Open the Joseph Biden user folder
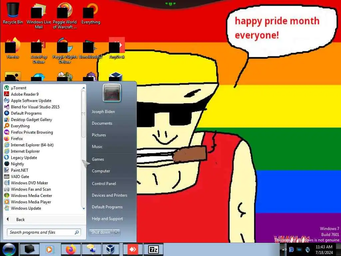341x256 pixels. click(103, 111)
